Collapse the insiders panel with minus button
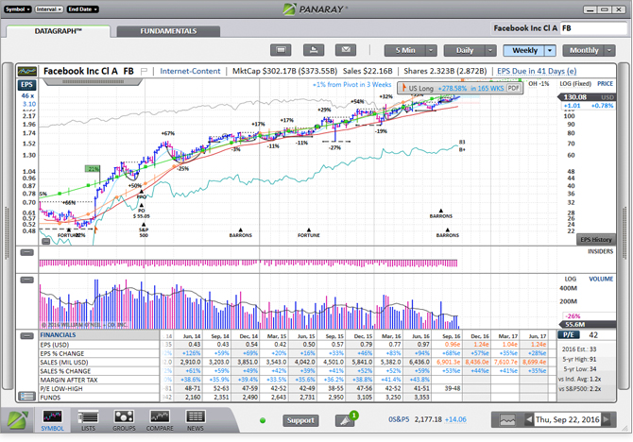 pyautogui.click(x=26, y=253)
